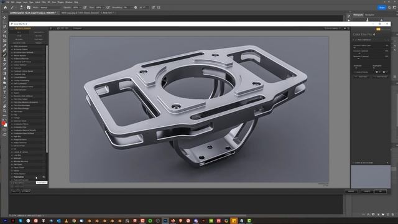Toggle Edit in Quick Mask mode
Screen dimensions: 398x224
[x=4, y=130]
